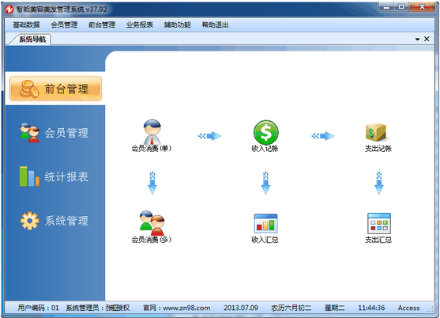
Task: Click 用户编码：01 in status bar
Action: [39, 308]
